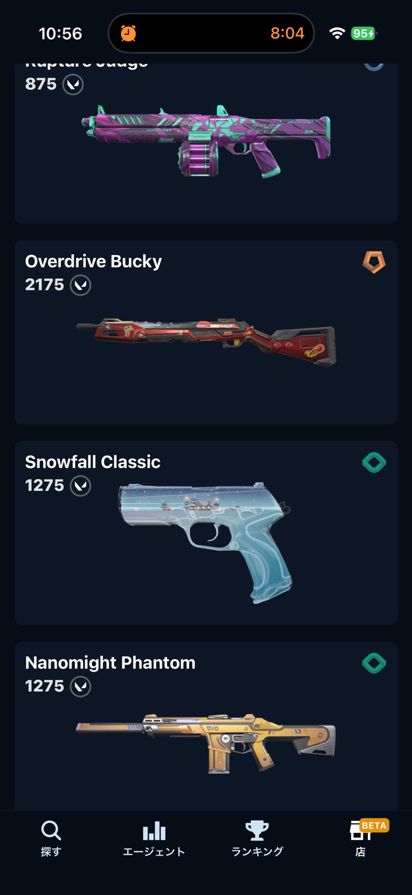This screenshot has height=895, width=412.
Task: Switch to the 店 store tab
Action: point(360,839)
